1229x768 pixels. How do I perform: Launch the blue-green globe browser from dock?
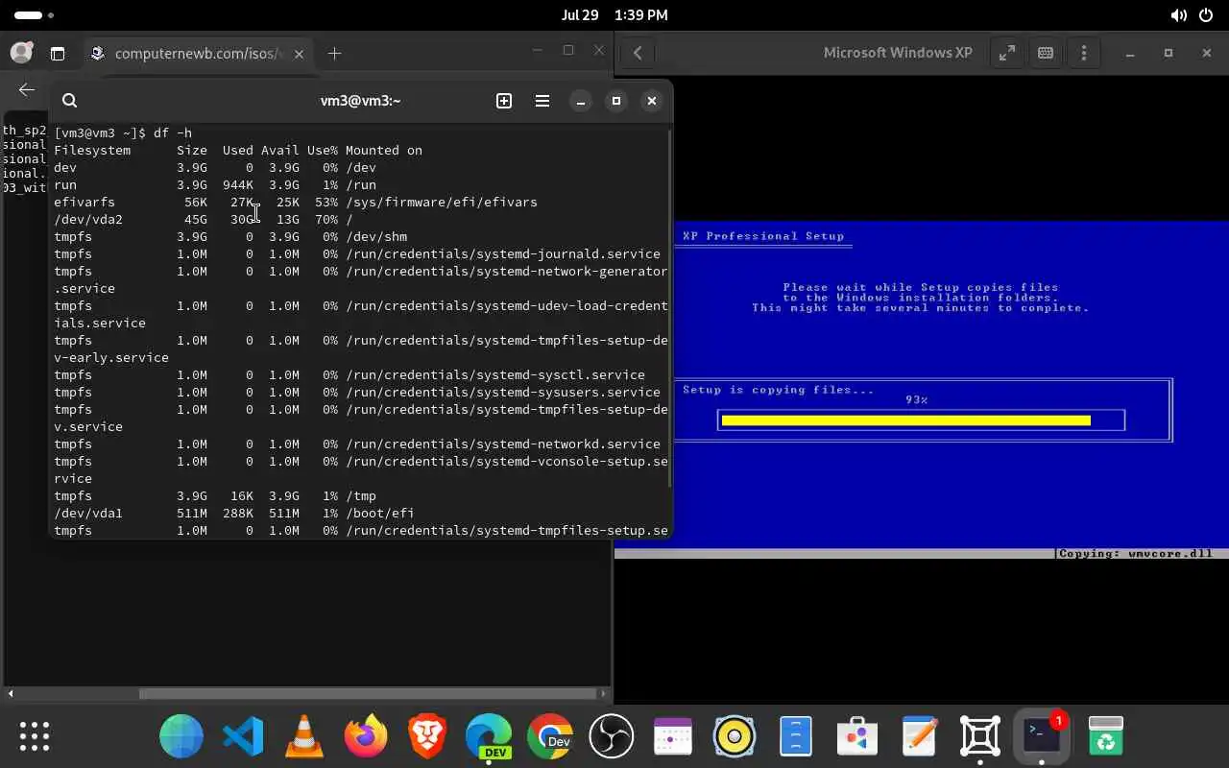(181, 736)
